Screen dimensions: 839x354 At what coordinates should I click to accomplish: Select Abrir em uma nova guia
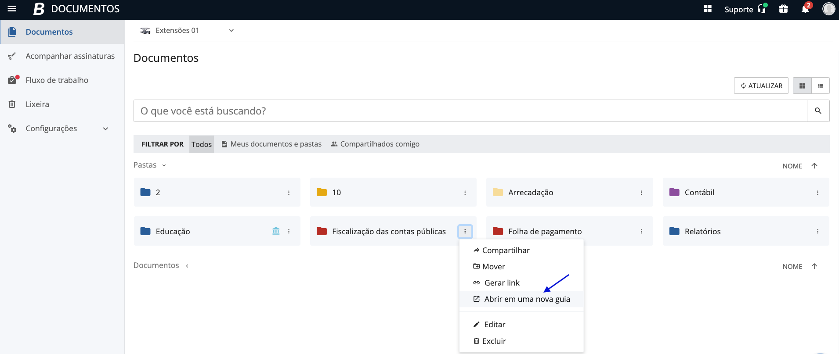(527, 299)
